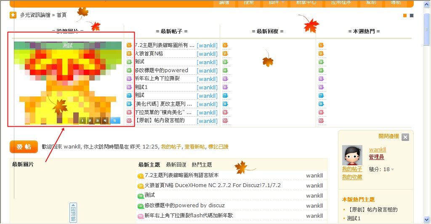
Task: Click the back-to-top 回頂部 icon
Action: pyautogui.click(x=73, y=213)
